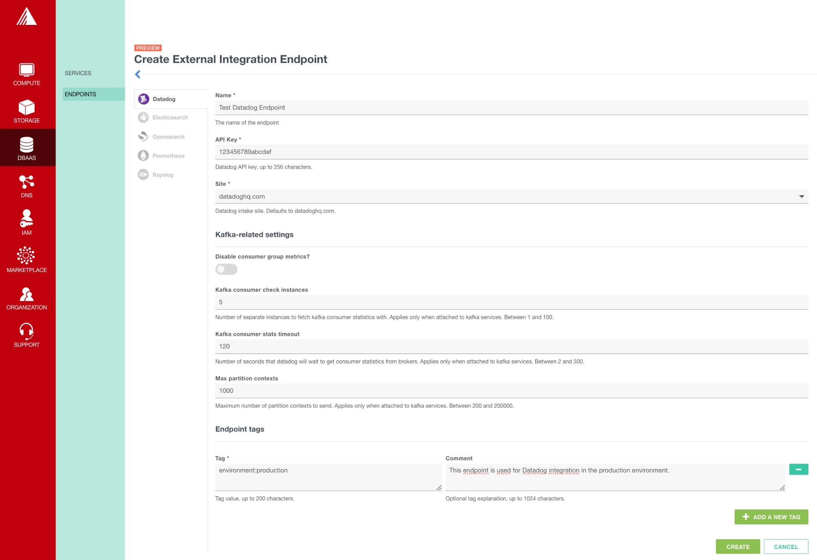Select the Endpoints menu item
Viewport: 817px width, 560px height.
80,94
